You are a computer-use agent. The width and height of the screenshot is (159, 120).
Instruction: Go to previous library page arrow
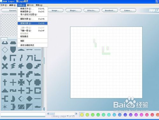coord(48,114)
